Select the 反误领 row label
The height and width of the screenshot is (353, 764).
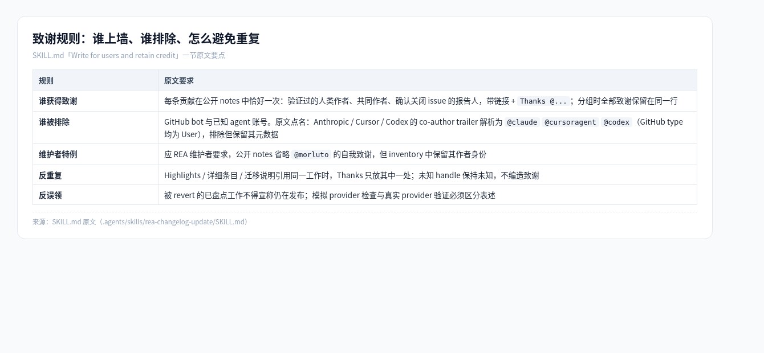coord(50,195)
